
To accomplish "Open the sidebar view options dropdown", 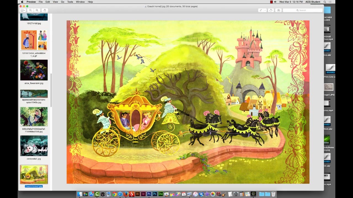I will click(23, 10).
